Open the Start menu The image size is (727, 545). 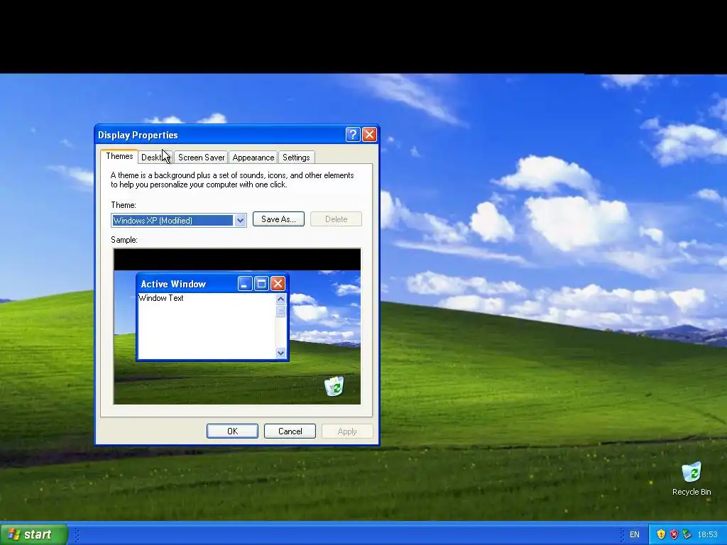34,534
